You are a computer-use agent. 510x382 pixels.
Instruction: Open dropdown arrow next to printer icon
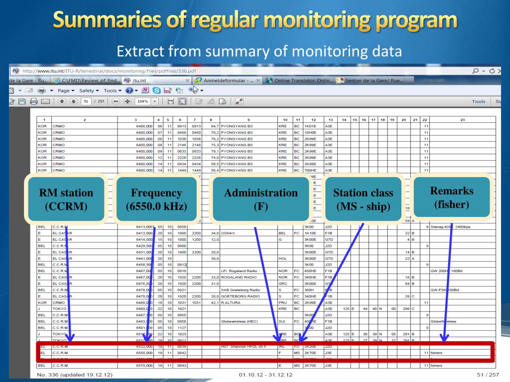pos(51,91)
